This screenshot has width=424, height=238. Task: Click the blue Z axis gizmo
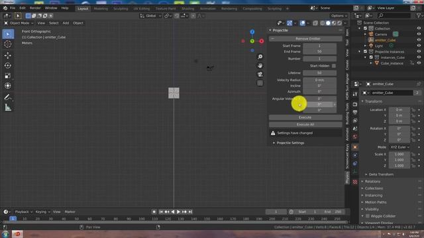pyautogui.click(x=252, y=32)
